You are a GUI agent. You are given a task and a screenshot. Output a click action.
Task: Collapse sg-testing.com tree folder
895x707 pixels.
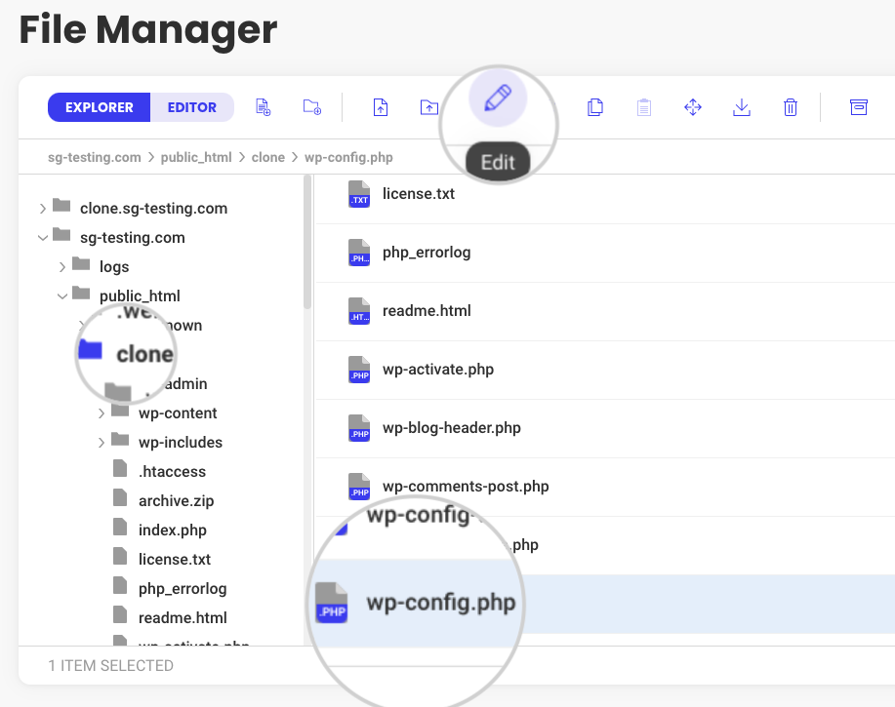43,238
